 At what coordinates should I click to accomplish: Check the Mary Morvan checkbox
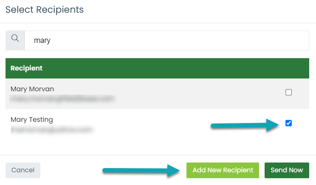288,92
